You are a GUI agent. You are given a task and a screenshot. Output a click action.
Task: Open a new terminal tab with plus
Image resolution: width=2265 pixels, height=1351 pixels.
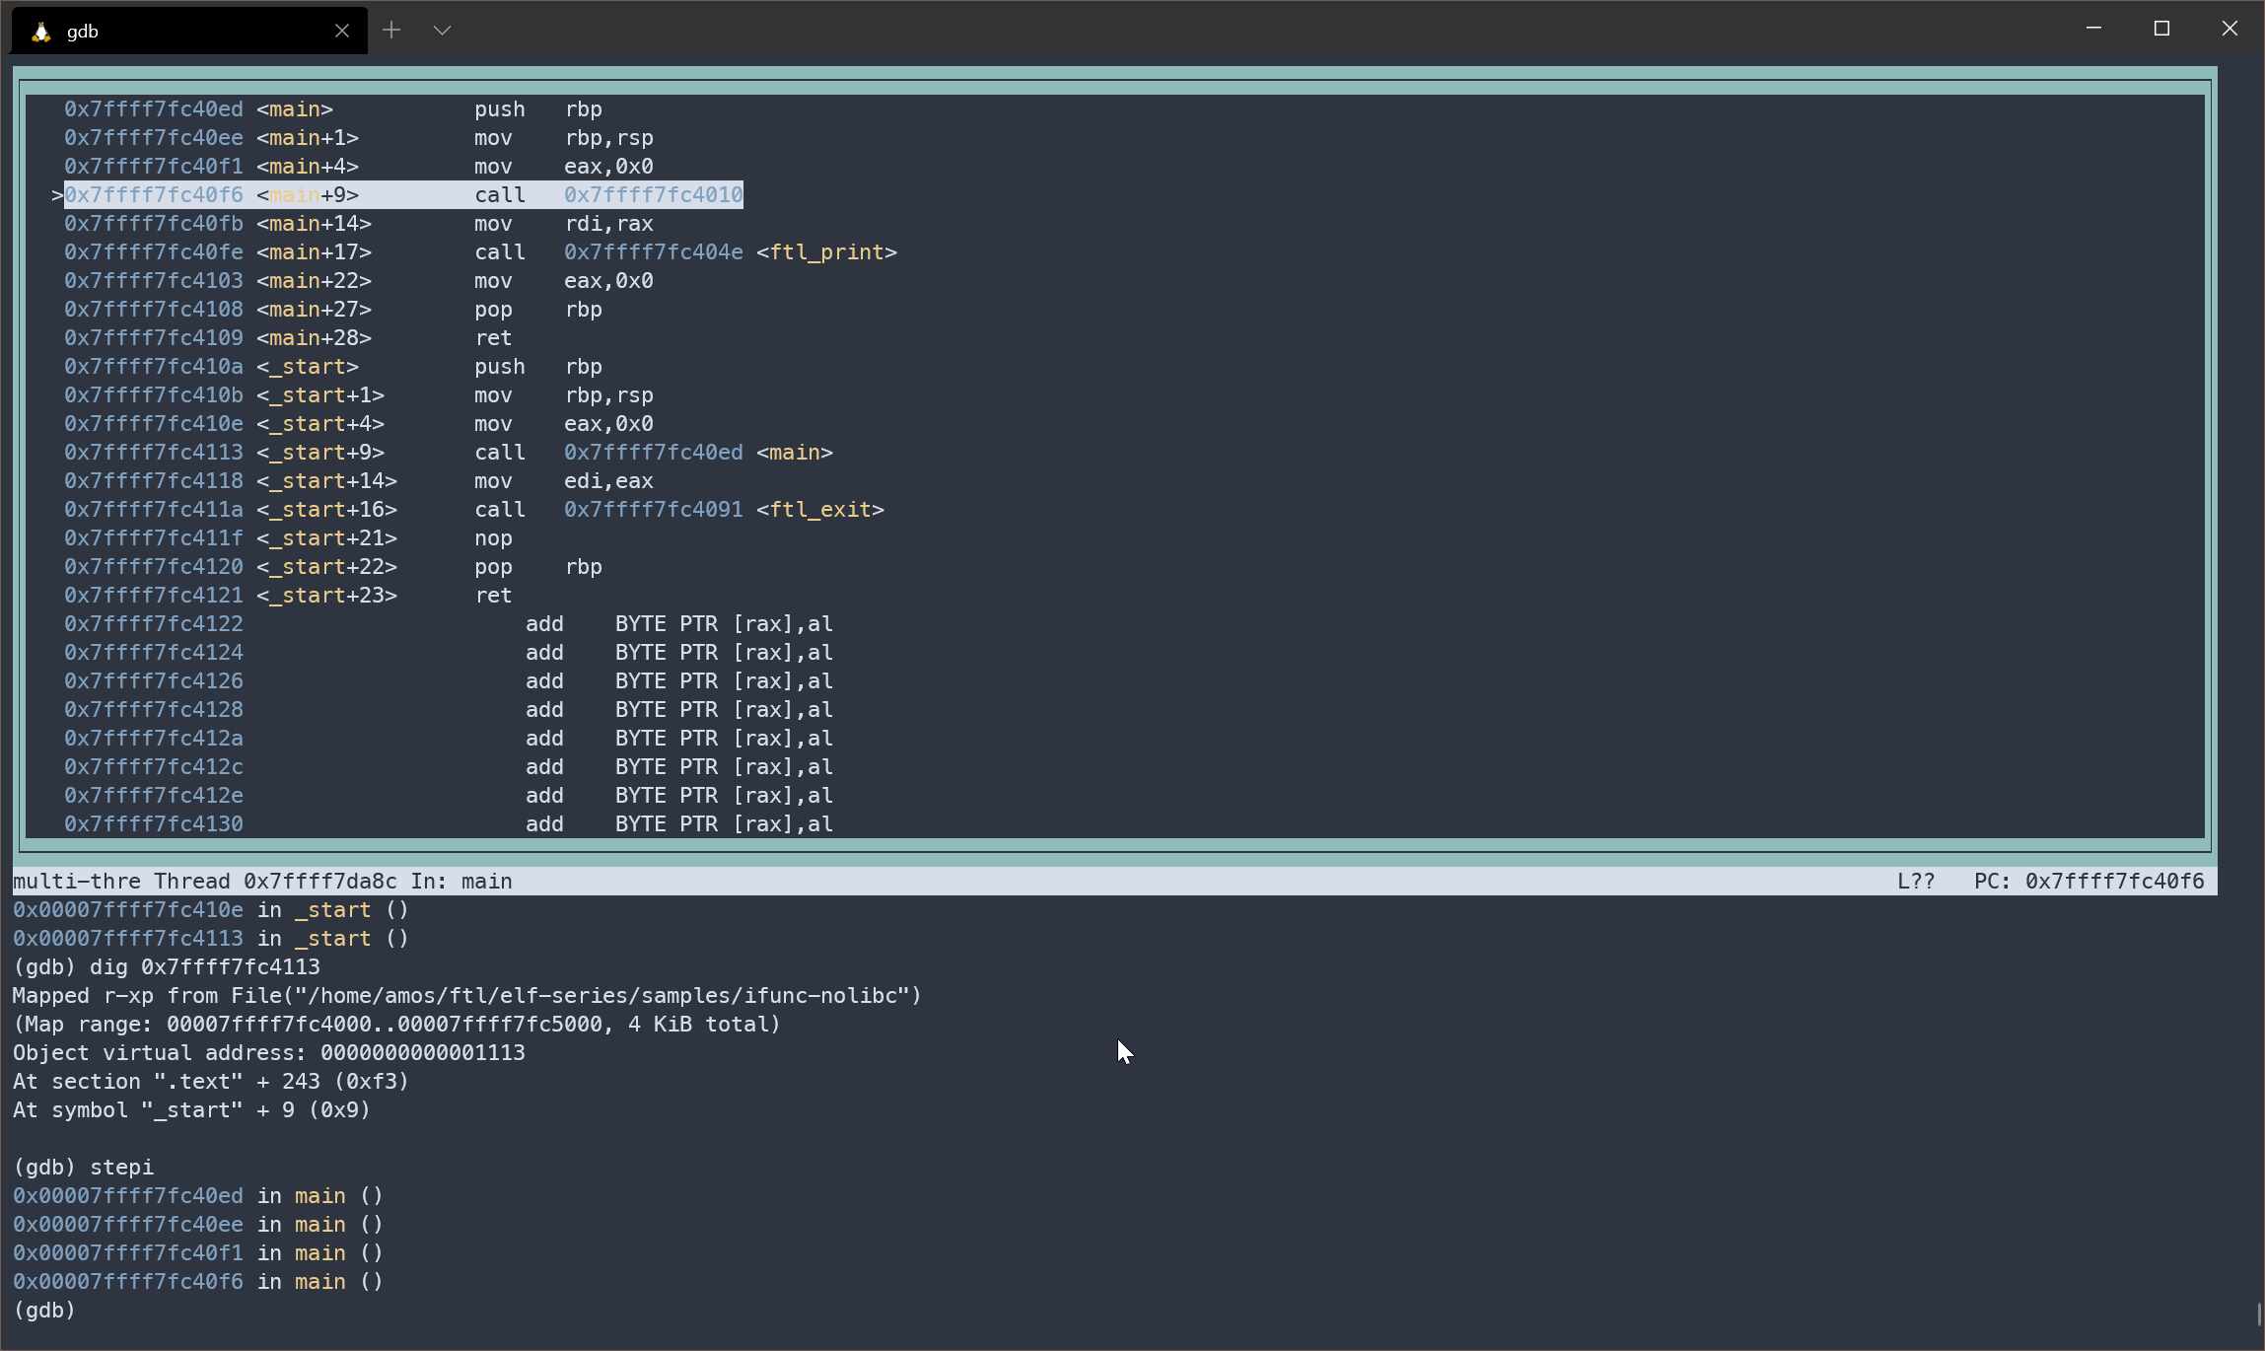391,30
